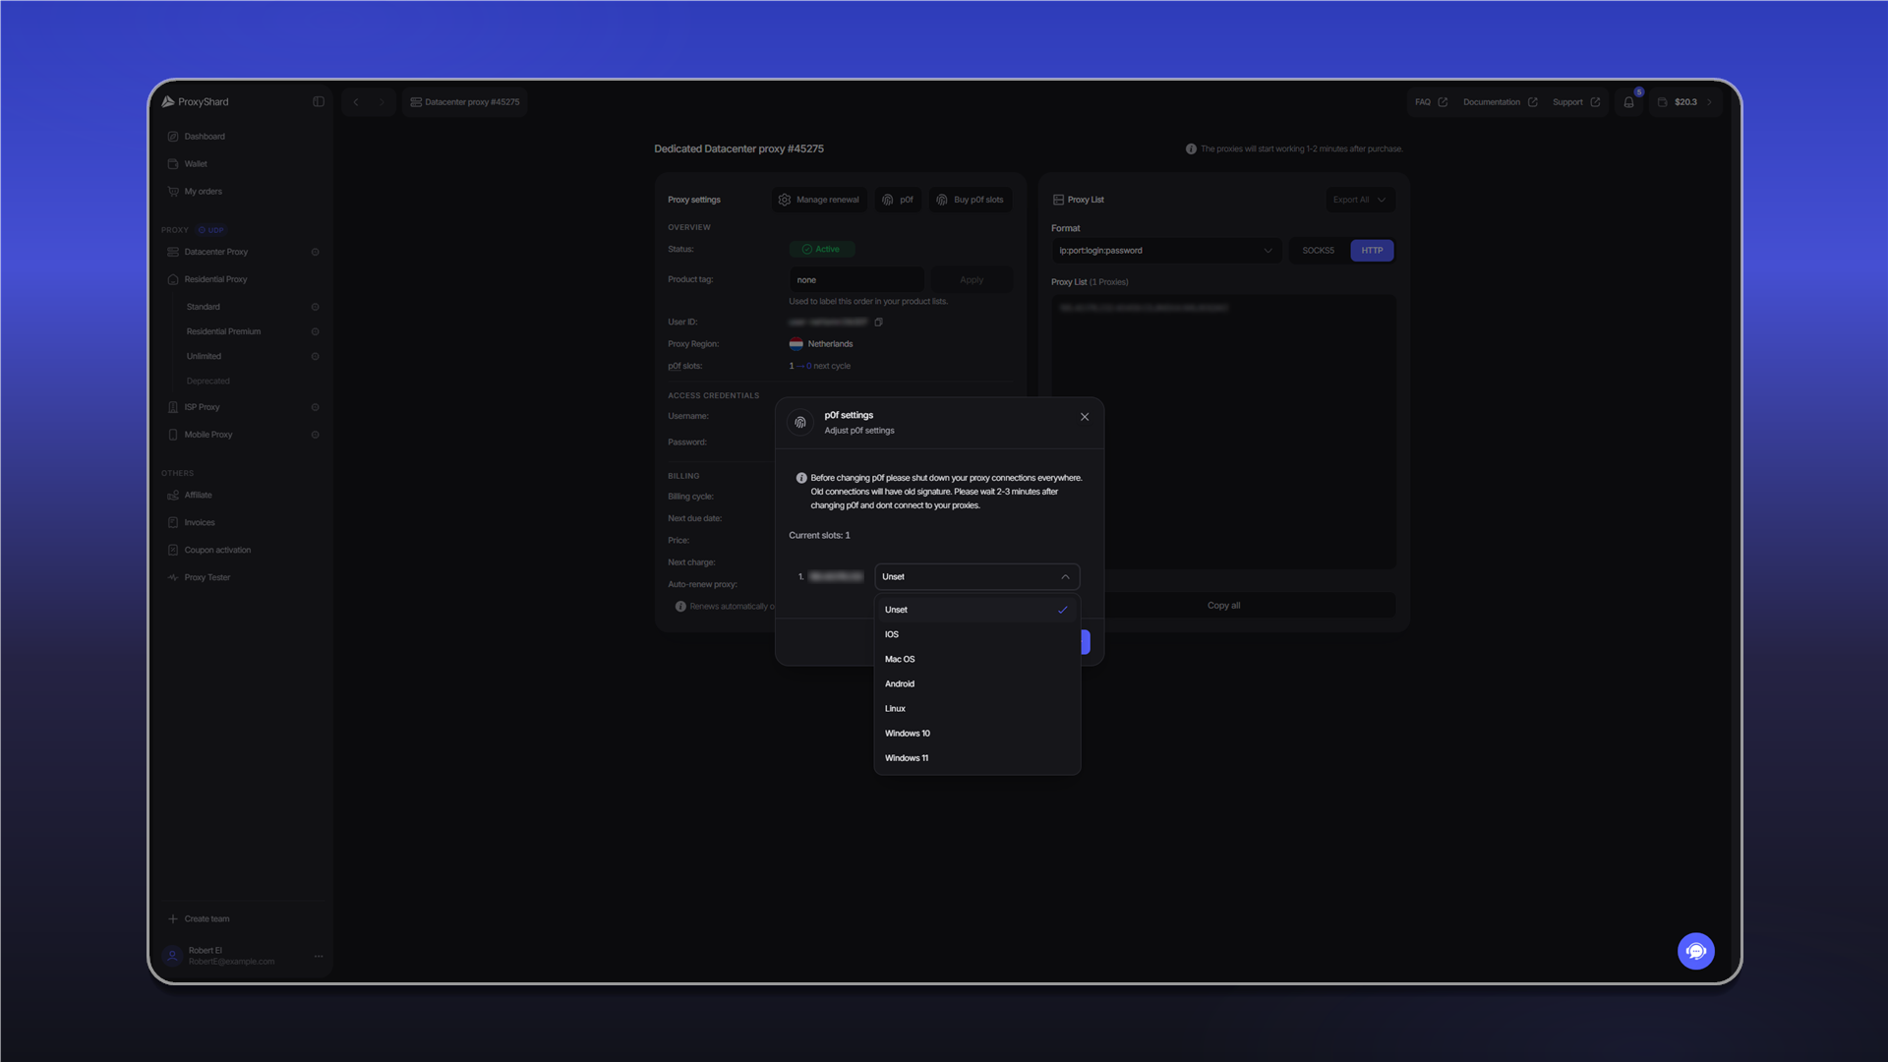The height and width of the screenshot is (1062, 1888).
Task: Go forward with the right arrow
Action: click(x=382, y=102)
